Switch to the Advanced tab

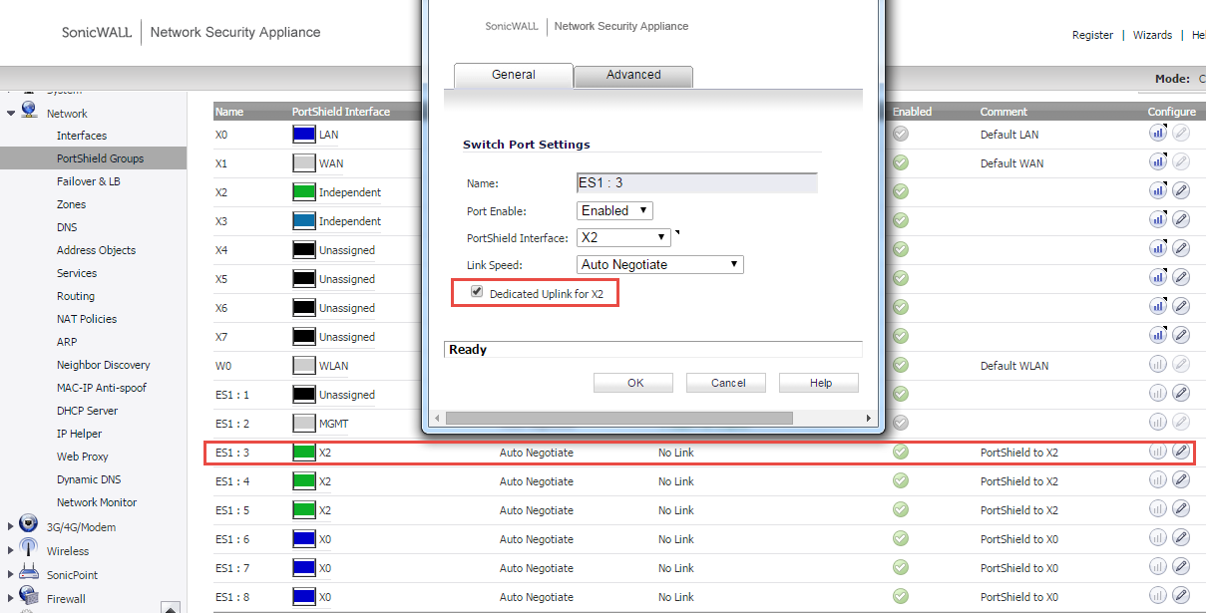pos(633,75)
